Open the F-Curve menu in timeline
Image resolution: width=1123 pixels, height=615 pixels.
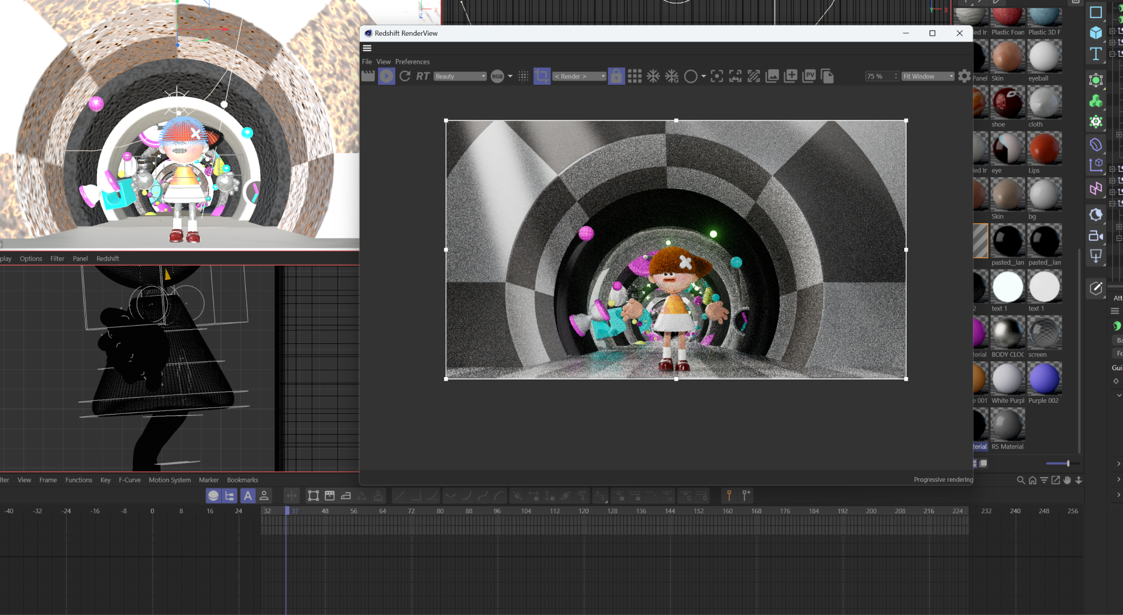click(129, 480)
